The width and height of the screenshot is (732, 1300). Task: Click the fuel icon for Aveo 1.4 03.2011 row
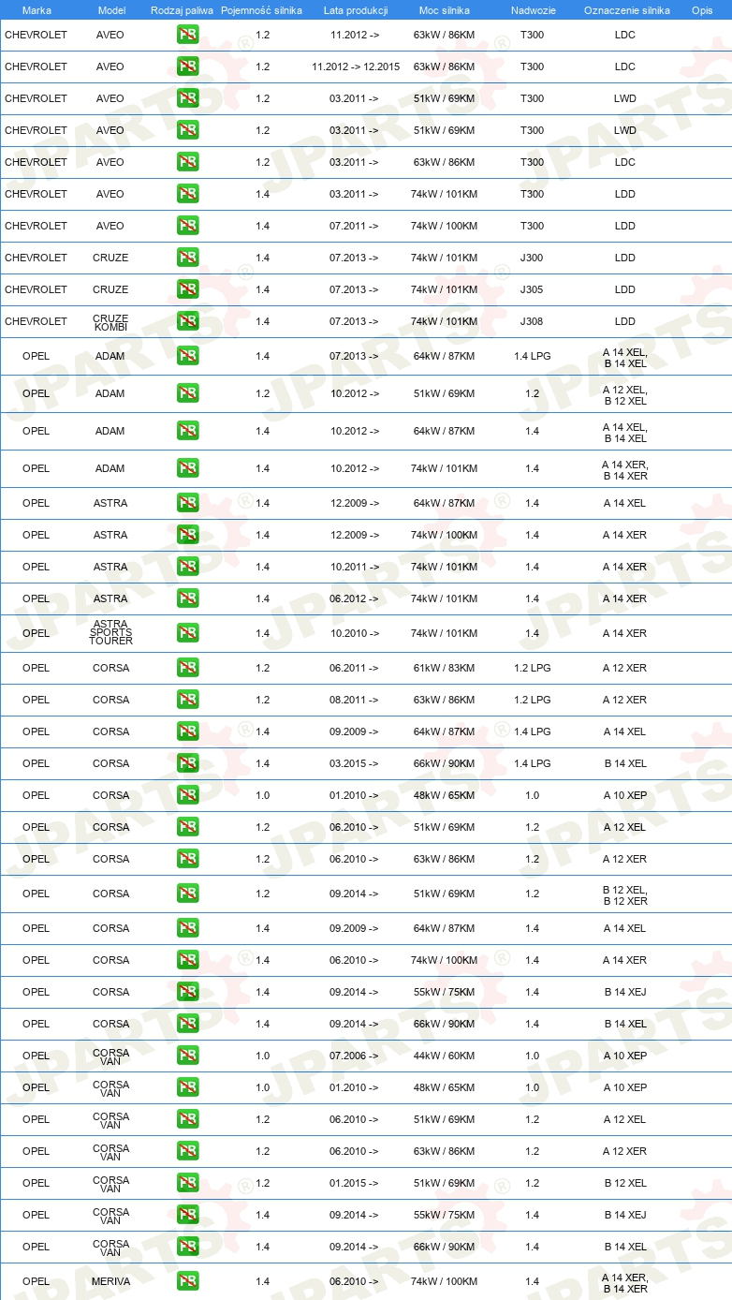(187, 194)
